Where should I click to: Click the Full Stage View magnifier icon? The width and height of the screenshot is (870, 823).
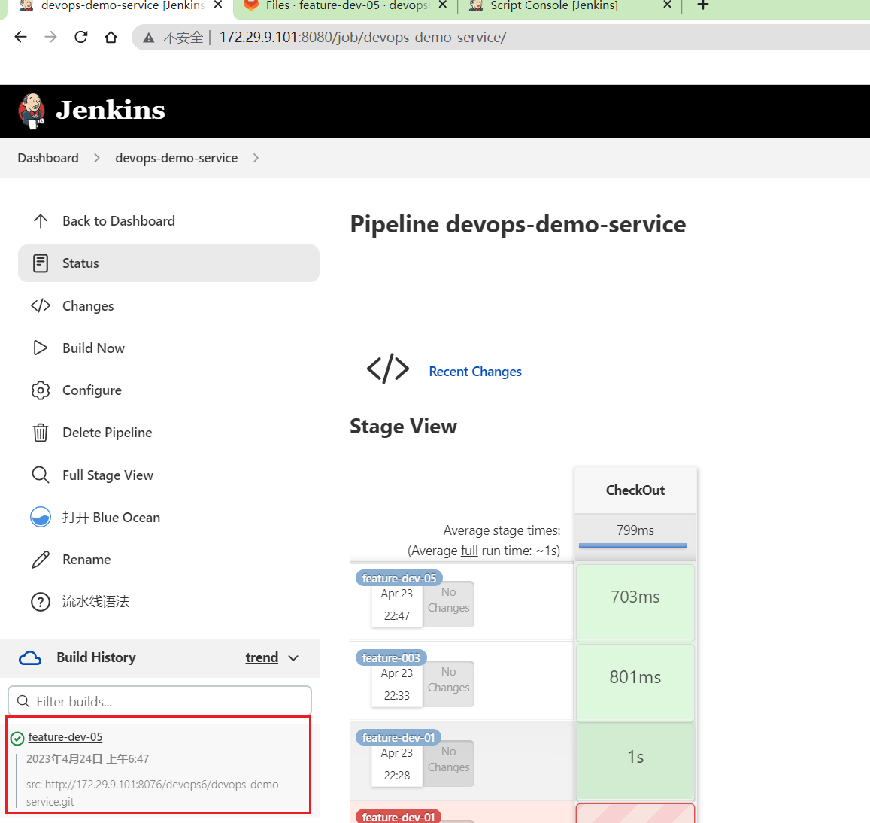(41, 475)
